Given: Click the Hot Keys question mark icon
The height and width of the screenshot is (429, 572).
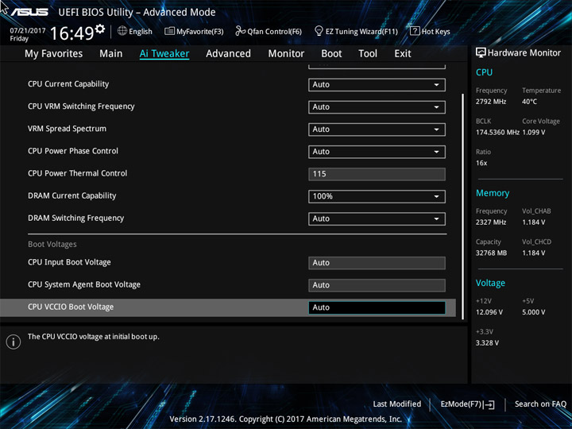Looking at the screenshot, I should pos(415,31).
